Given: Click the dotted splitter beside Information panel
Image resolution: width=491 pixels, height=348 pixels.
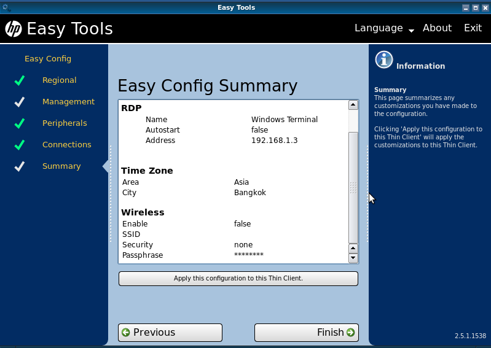Looking at the screenshot, I should [367, 193].
